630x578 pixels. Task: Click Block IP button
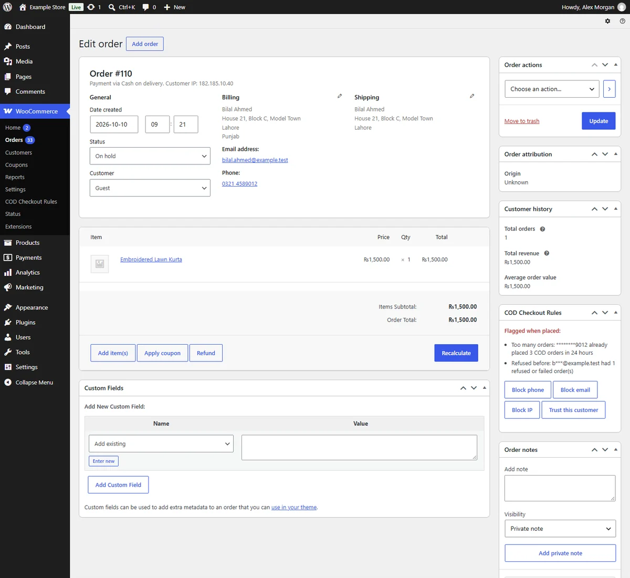coord(522,410)
